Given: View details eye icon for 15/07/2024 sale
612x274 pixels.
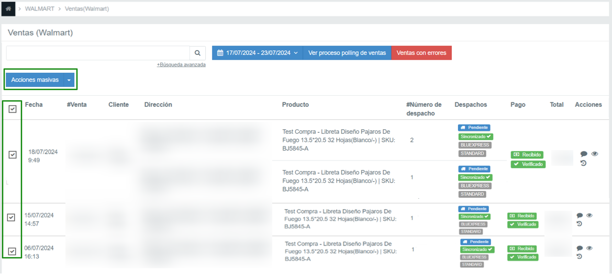Looking at the screenshot, I should click(x=589, y=215).
